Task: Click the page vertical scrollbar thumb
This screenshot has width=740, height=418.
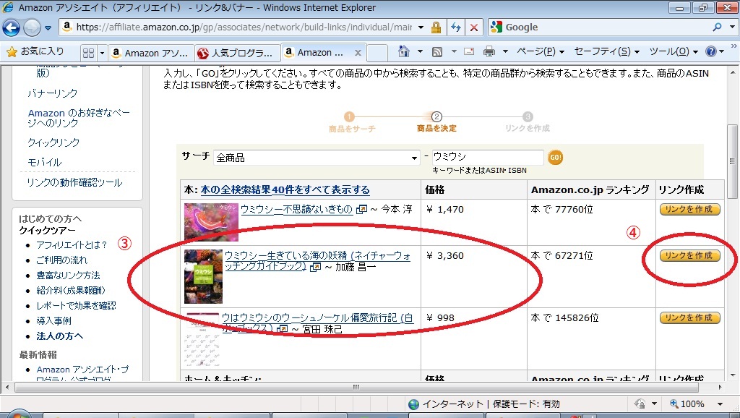Action: click(731, 161)
